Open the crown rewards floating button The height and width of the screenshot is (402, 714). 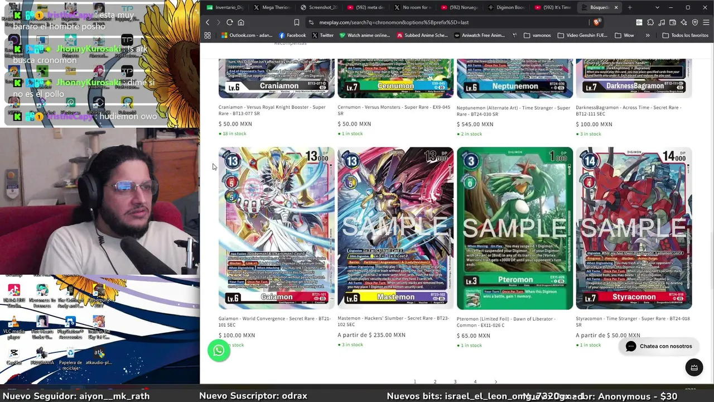(694, 367)
